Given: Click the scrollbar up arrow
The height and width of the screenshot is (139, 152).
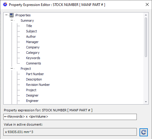Looking at the screenshot, I should 146,15.
